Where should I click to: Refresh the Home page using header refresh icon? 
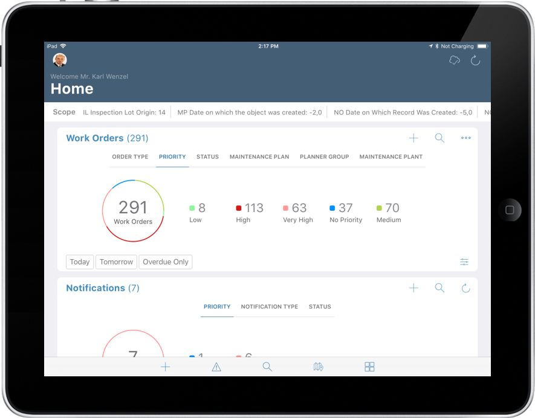click(x=476, y=60)
